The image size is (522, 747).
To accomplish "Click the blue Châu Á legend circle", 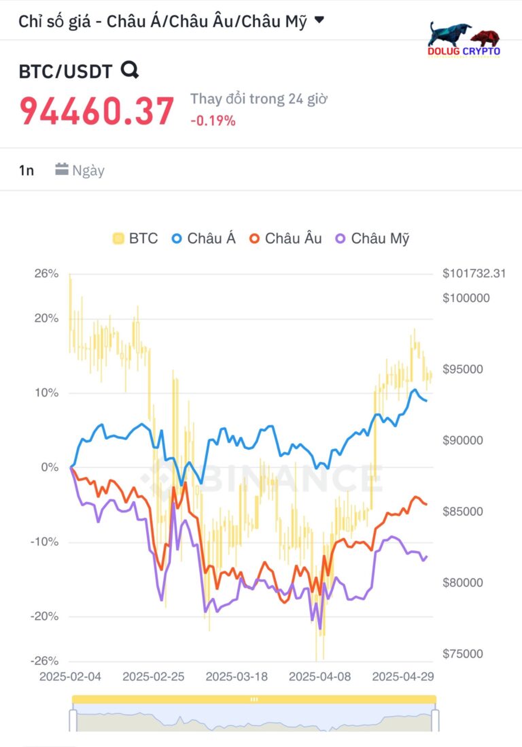I will [x=177, y=239].
